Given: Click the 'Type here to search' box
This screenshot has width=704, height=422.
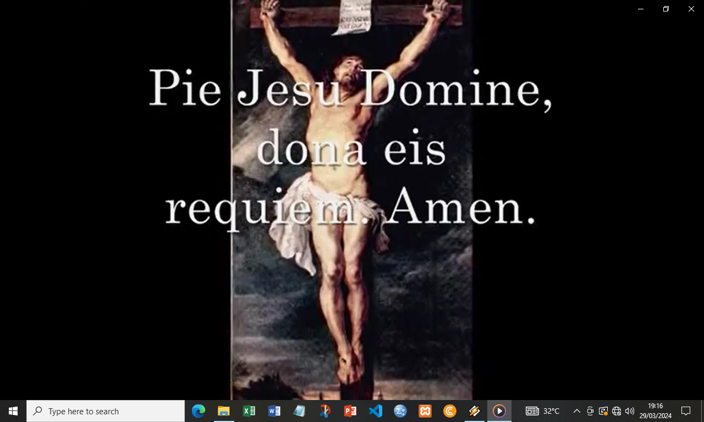Looking at the screenshot, I should [x=106, y=411].
